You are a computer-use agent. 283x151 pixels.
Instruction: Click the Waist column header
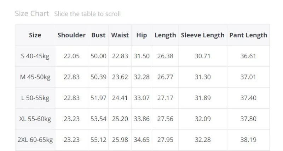[120, 35]
